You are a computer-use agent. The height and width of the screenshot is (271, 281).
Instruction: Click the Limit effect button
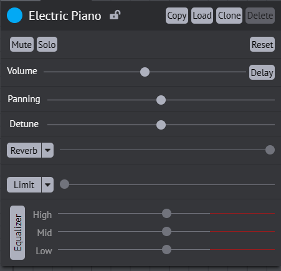[x=24, y=185]
